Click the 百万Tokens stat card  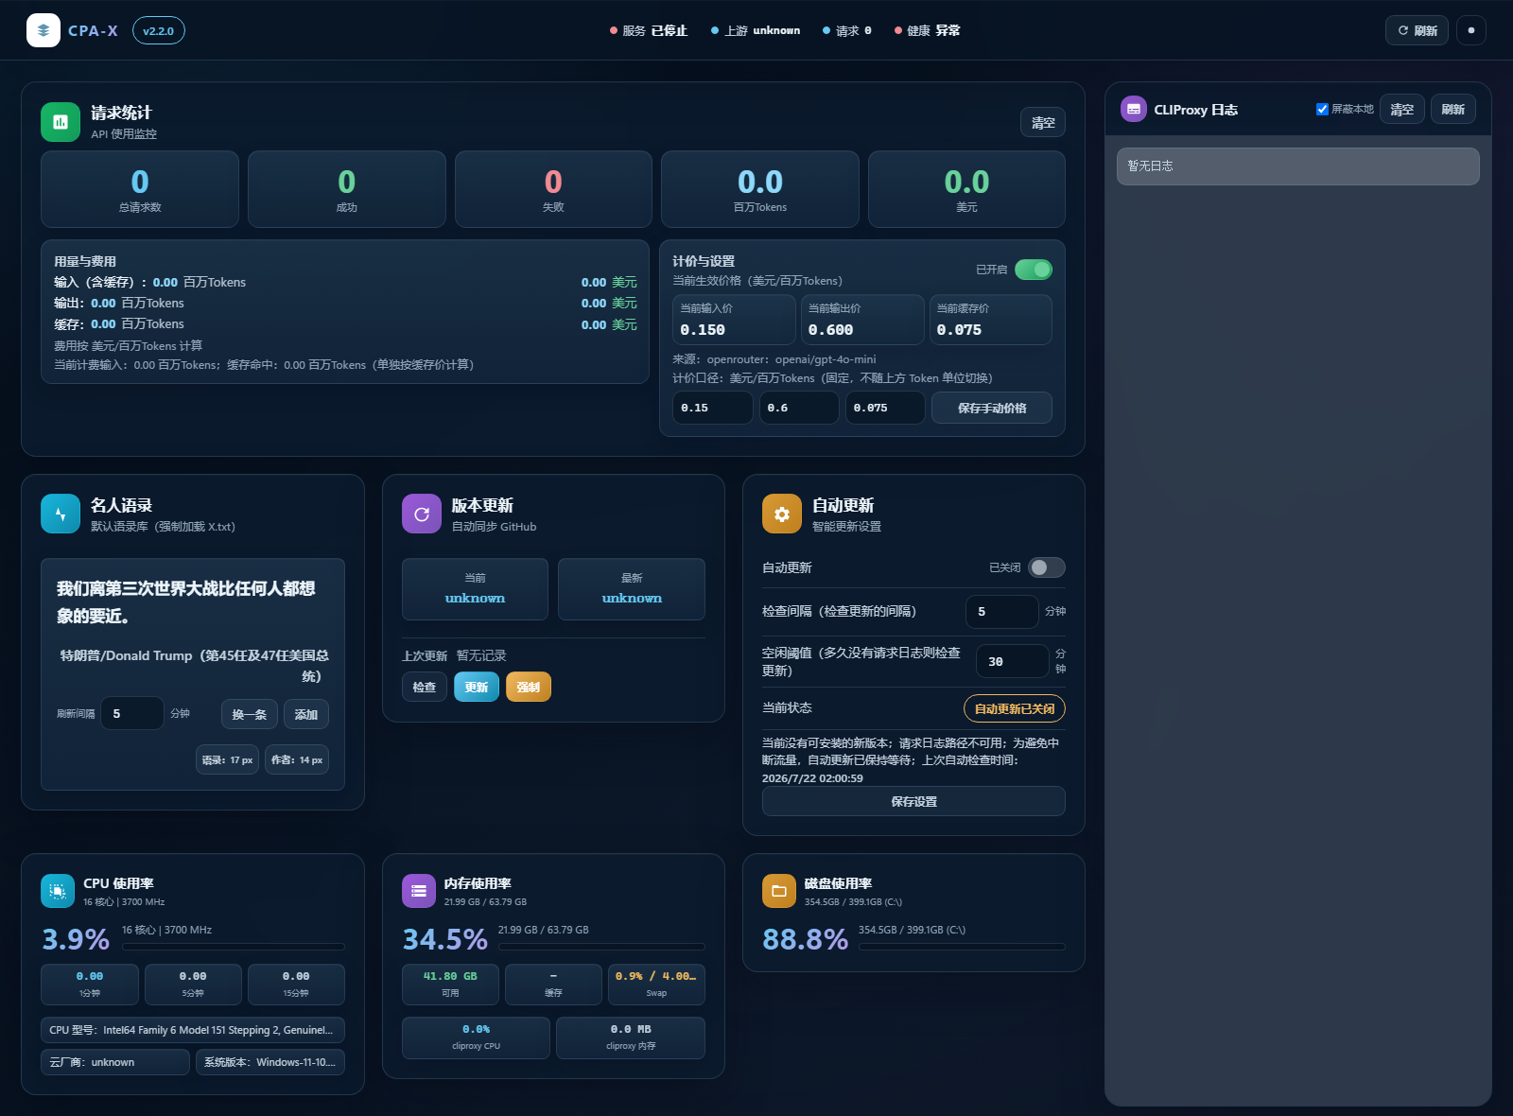tap(760, 189)
